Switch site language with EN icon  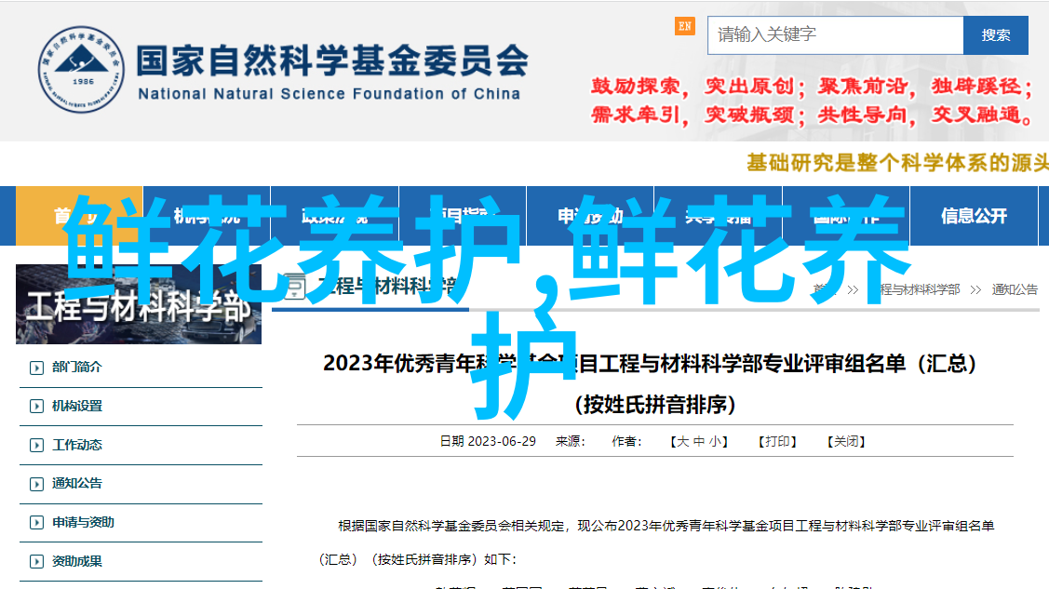coord(684,27)
